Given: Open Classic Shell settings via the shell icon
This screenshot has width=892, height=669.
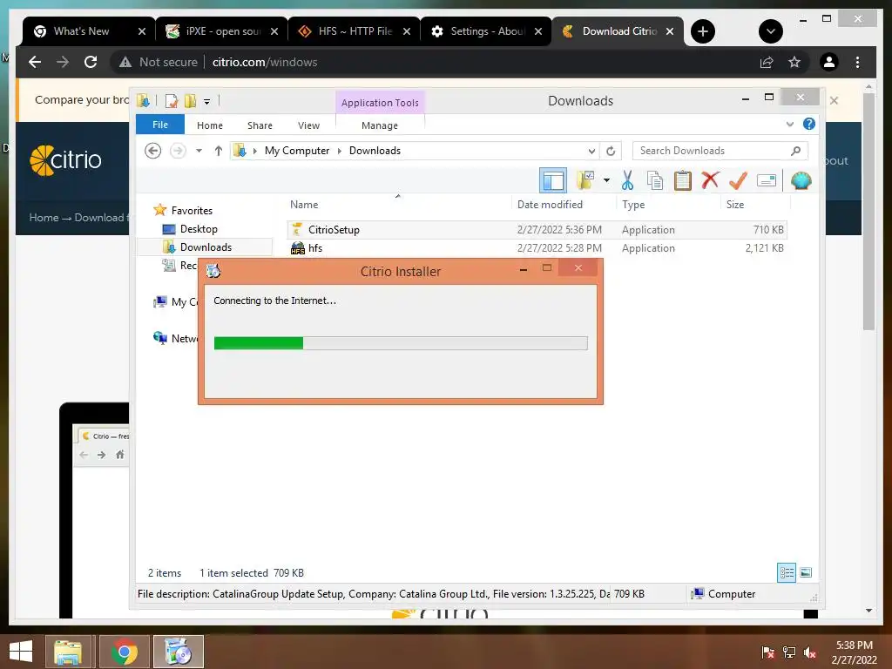Looking at the screenshot, I should tap(801, 181).
